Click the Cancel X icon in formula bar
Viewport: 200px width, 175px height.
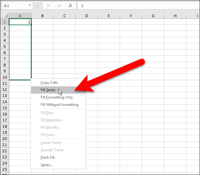(x=48, y=6)
